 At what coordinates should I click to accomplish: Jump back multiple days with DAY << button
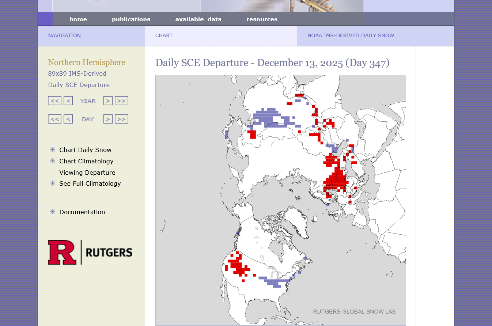(x=54, y=119)
